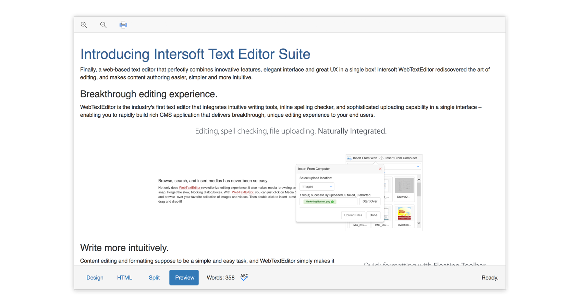Select the Preview tab
This screenshot has width=562, height=308.
pyautogui.click(x=184, y=278)
